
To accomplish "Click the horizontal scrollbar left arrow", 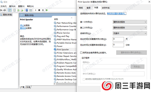I will pos(54,84).
